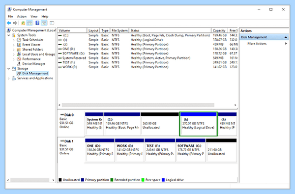The image size is (295, 194).
Task: Click the Storage icon in tree
Action: click(14, 68)
